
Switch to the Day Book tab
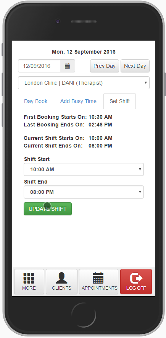click(35, 101)
